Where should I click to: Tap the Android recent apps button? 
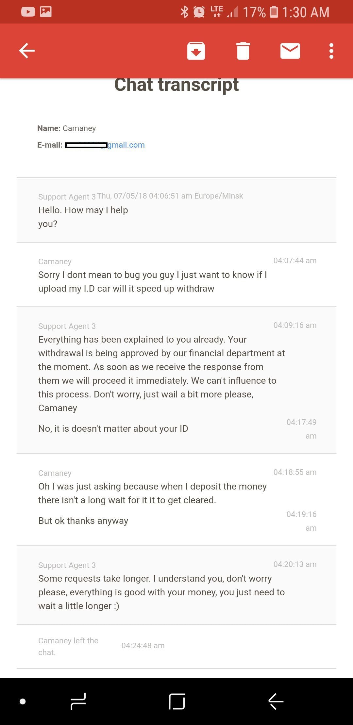tap(78, 701)
